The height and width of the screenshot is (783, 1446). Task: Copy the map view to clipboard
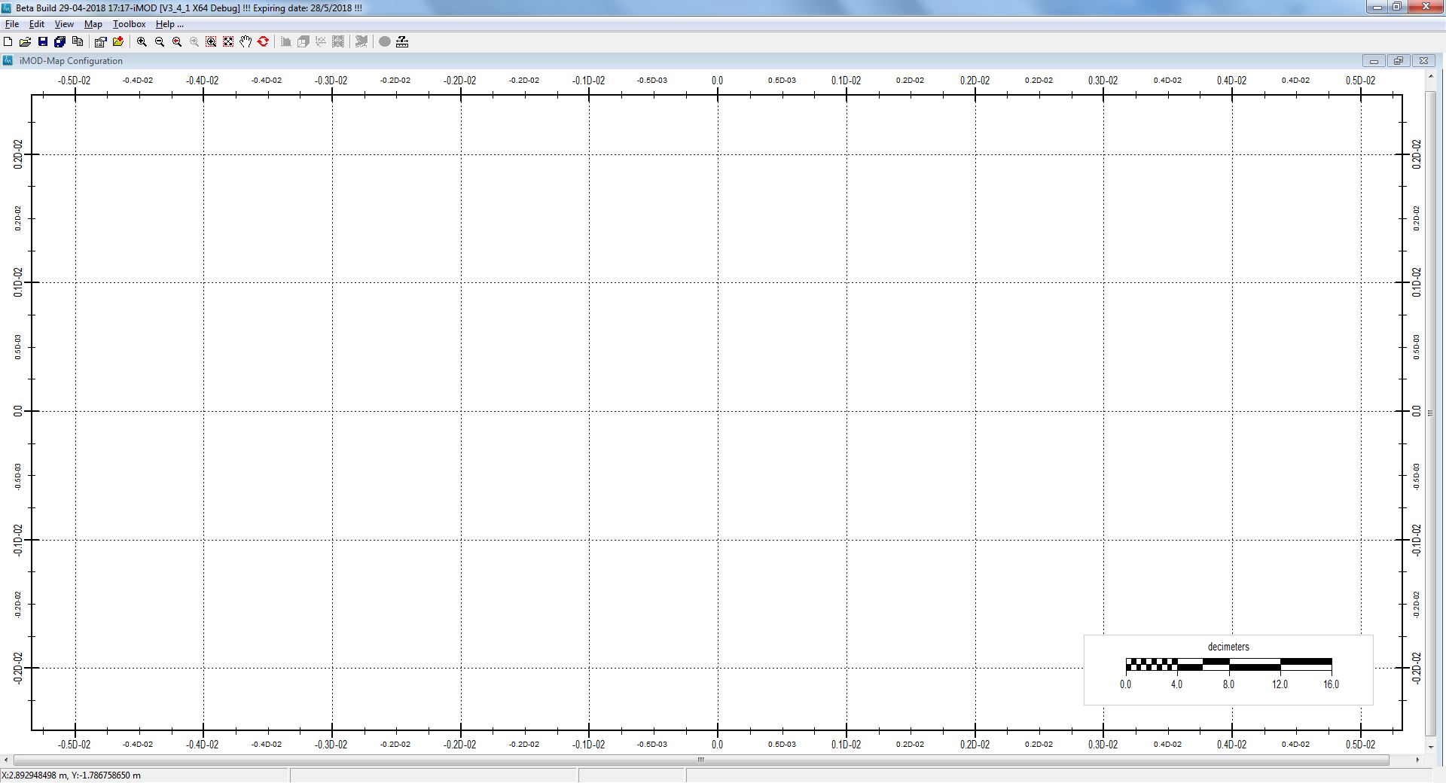point(77,42)
